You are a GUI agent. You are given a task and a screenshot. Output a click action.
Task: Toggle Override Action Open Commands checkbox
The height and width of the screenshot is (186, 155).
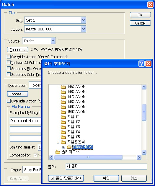point(9,57)
